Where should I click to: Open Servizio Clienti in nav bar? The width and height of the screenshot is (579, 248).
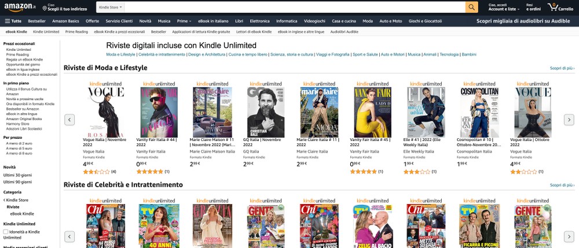tap(119, 21)
